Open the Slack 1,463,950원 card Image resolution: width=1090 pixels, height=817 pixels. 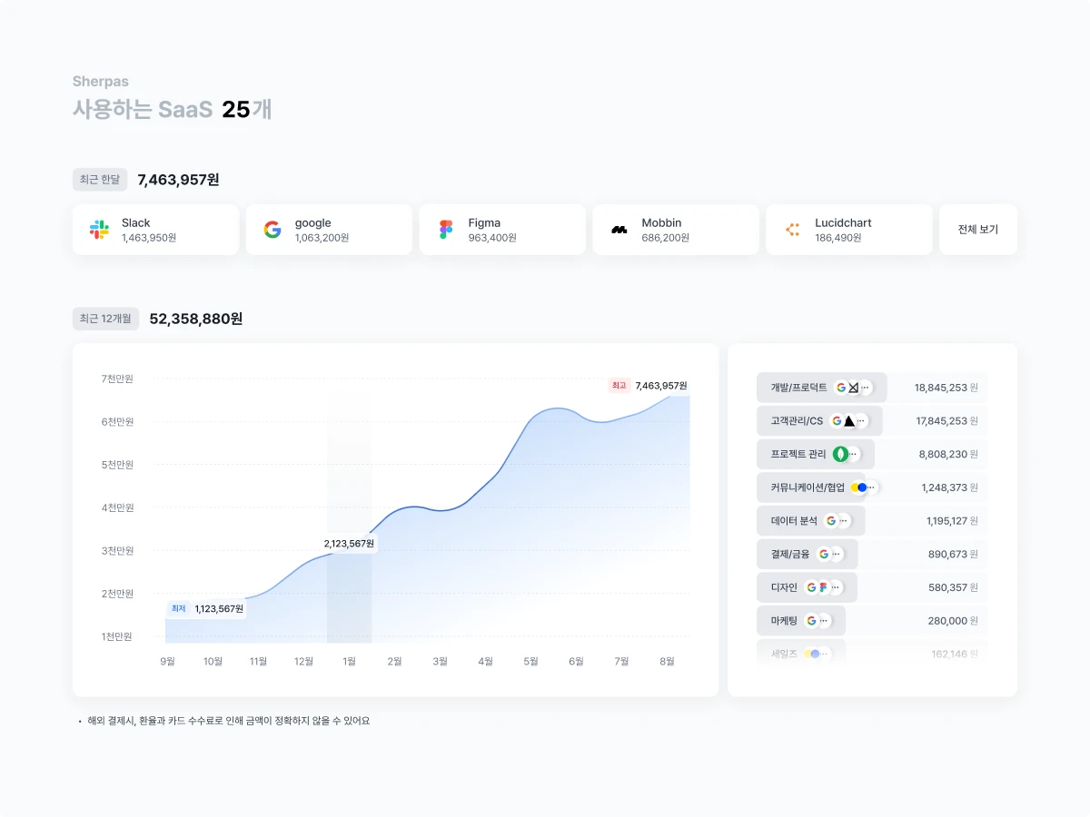tap(156, 230)
